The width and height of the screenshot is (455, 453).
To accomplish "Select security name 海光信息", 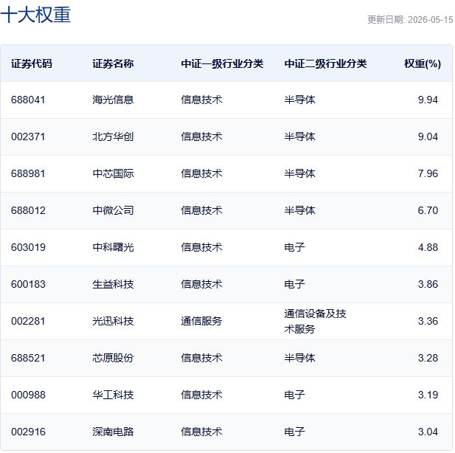I will [x=113, y=100].
